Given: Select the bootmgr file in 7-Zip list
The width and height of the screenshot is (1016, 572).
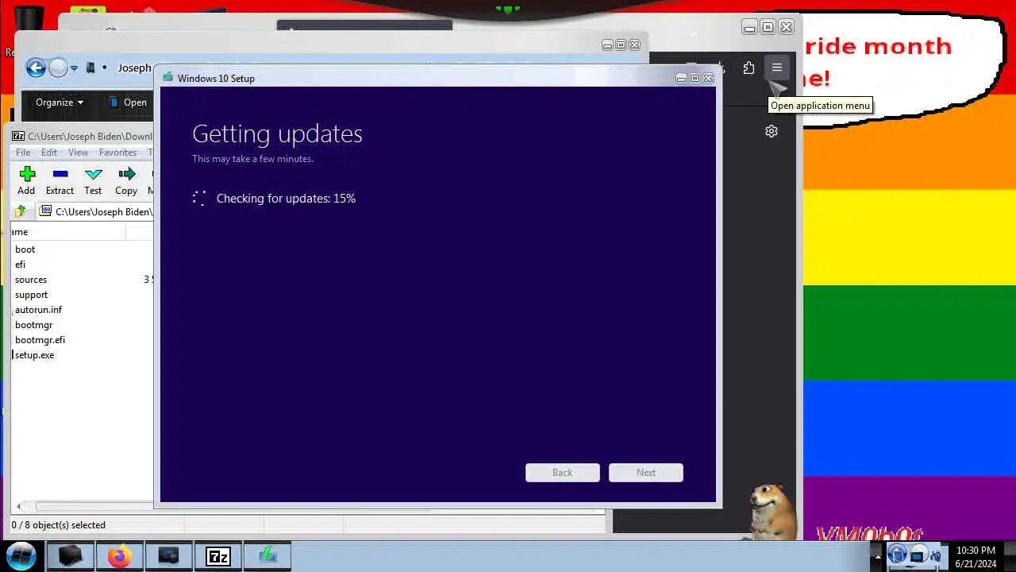Looking at the screenshot, I should tap(33, 325).
